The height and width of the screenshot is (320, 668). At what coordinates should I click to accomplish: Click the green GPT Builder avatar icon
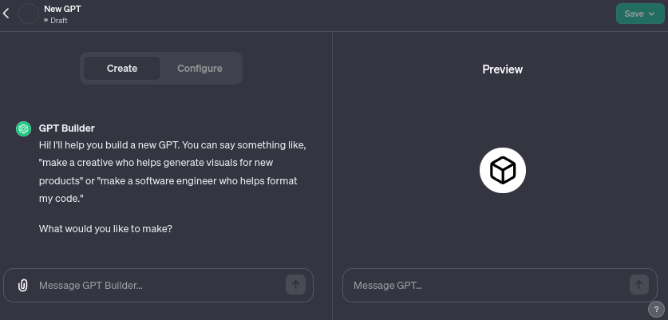(x=24, y=128)
